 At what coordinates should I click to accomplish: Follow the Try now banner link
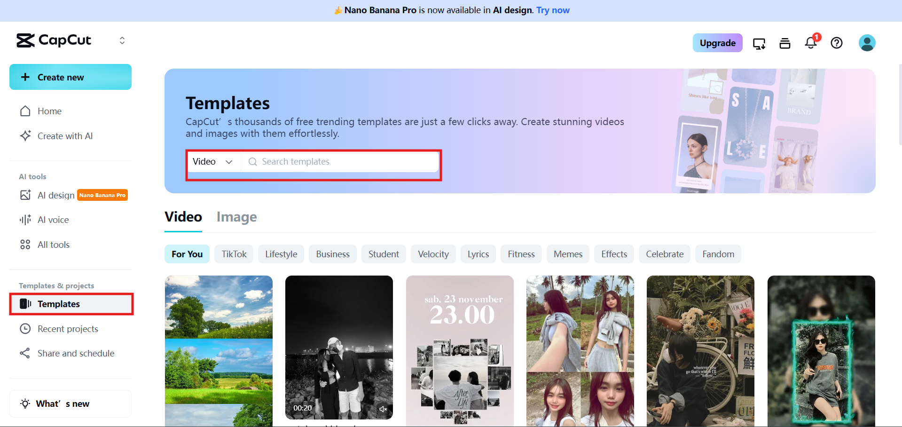(553, 10)
